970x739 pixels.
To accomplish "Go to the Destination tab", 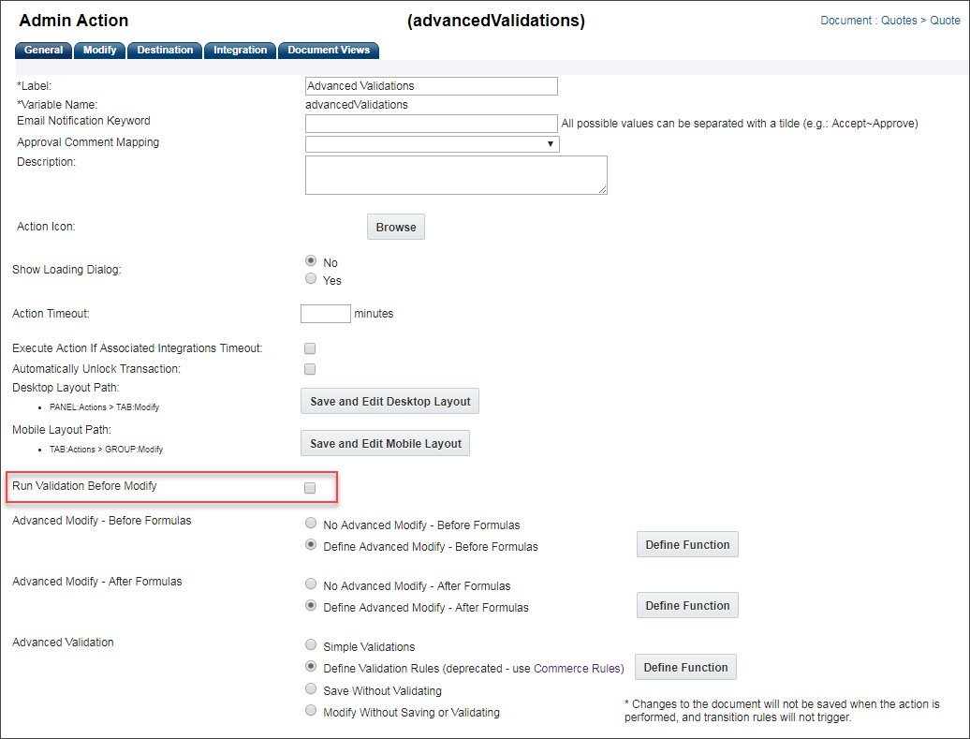I will click(x=165, y=51).
